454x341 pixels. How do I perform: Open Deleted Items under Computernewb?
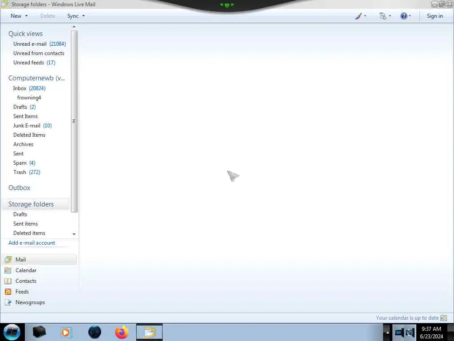(29, 135)
